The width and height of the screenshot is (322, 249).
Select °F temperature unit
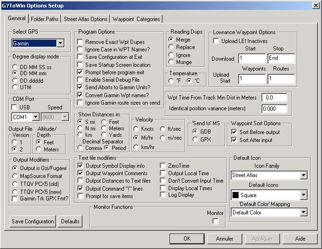click(171, 81)
